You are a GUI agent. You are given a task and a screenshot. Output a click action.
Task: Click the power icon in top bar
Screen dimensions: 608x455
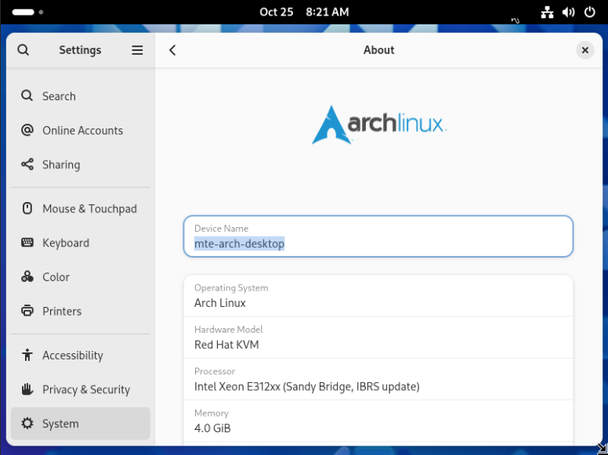(x=589, y=12)
